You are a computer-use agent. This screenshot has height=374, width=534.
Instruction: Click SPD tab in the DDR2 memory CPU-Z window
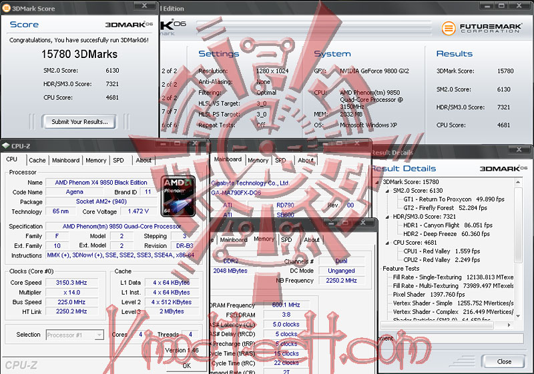coord(286,240)
